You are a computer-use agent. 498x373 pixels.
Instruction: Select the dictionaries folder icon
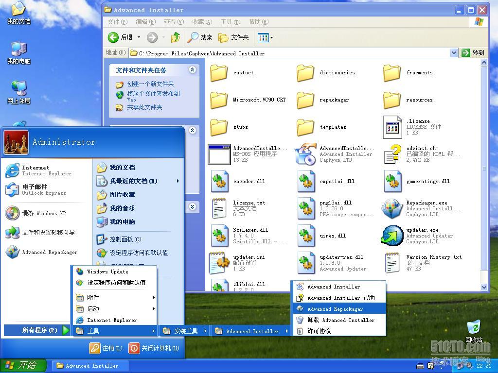(x=305, y=73)
